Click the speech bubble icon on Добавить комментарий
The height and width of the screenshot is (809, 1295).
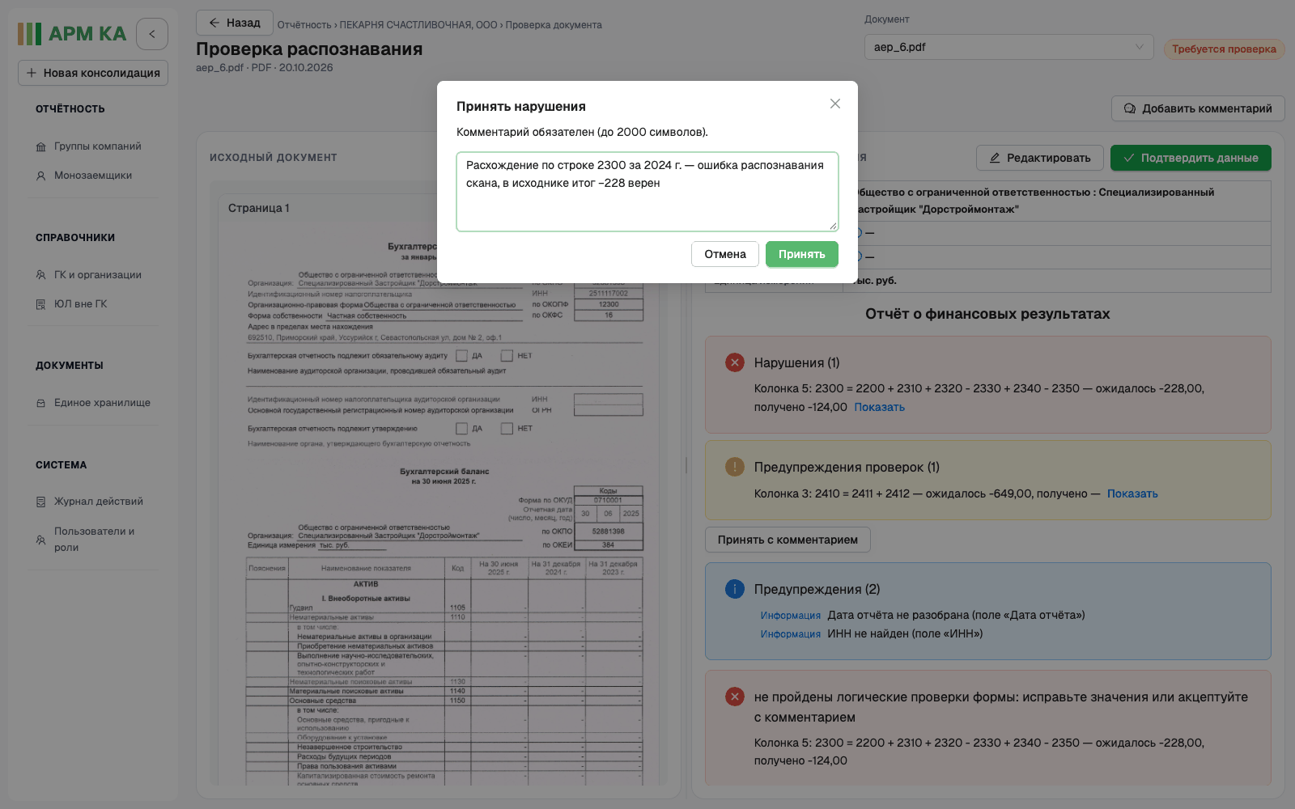pos(1130,108)
